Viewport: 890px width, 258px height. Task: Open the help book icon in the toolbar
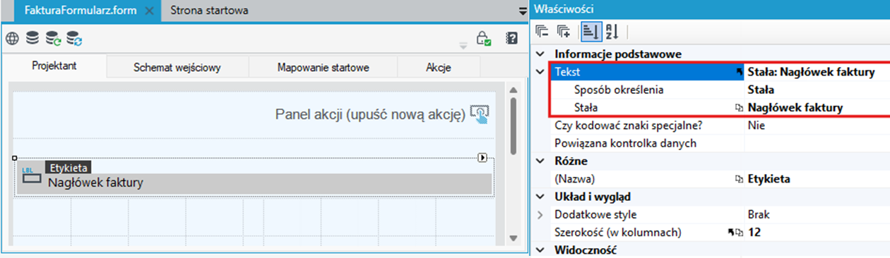[512, 38]
